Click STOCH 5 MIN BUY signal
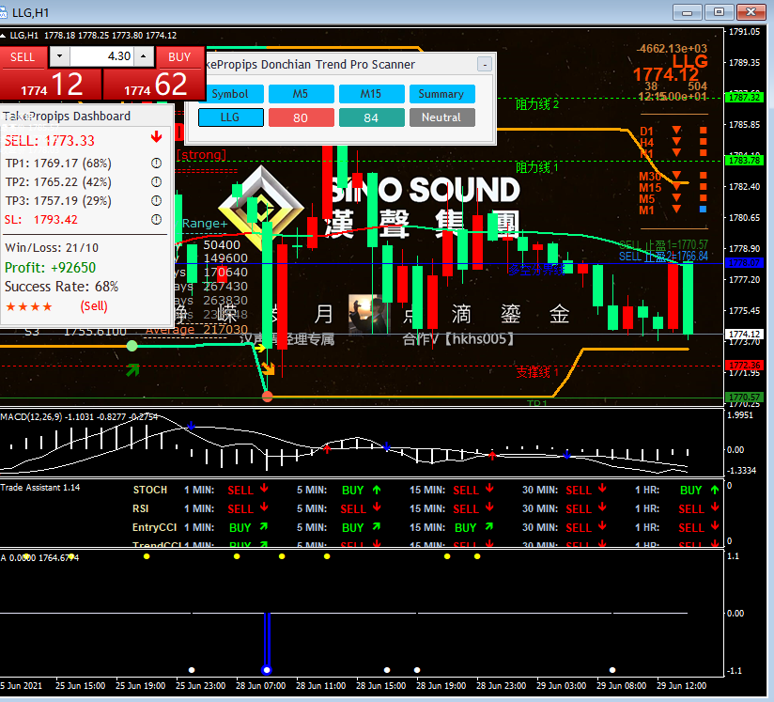Viewport: 774px width, 702px height. [x=353, y=490]
